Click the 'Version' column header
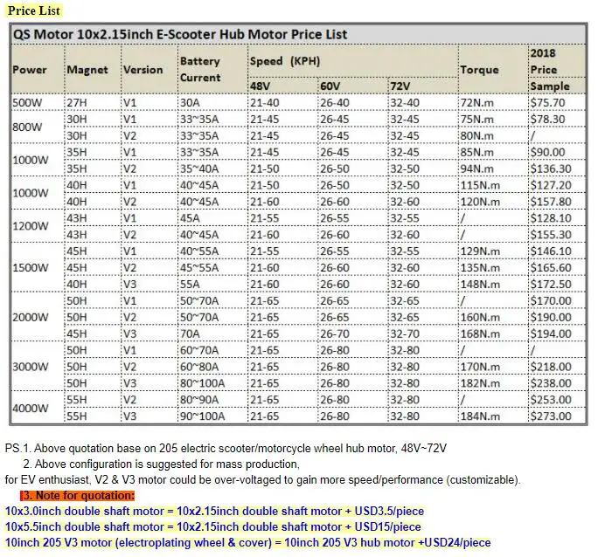The width and height of the screenshot is (598, 557). coord(143,70)
